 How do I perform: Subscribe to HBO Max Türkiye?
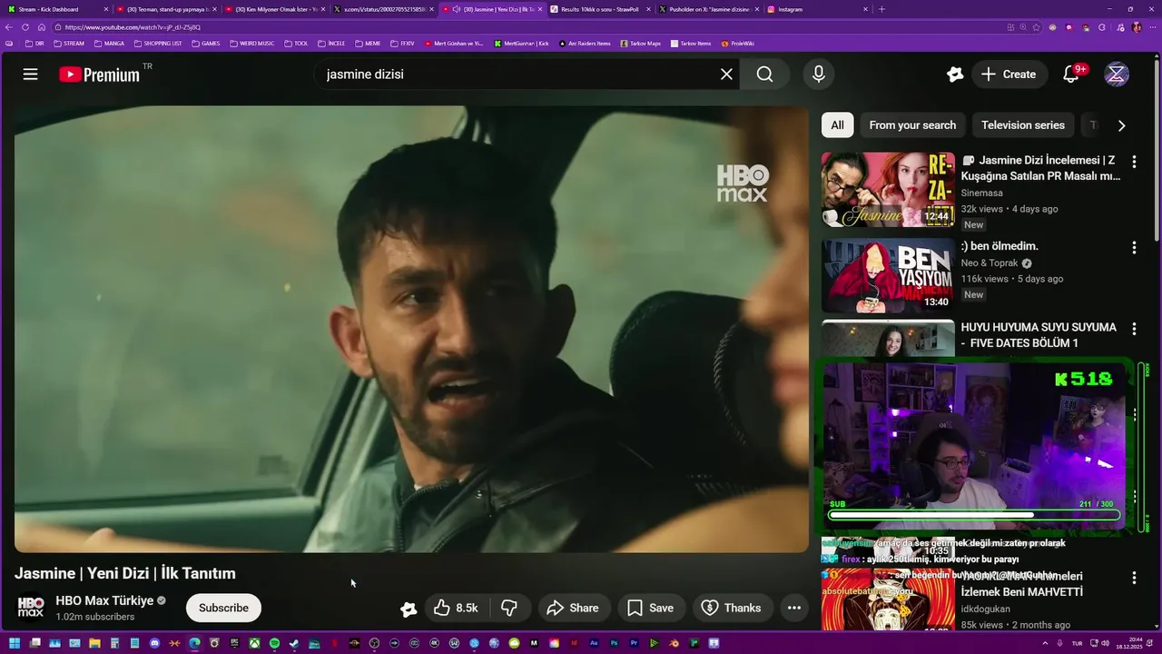tap(223, 608)
